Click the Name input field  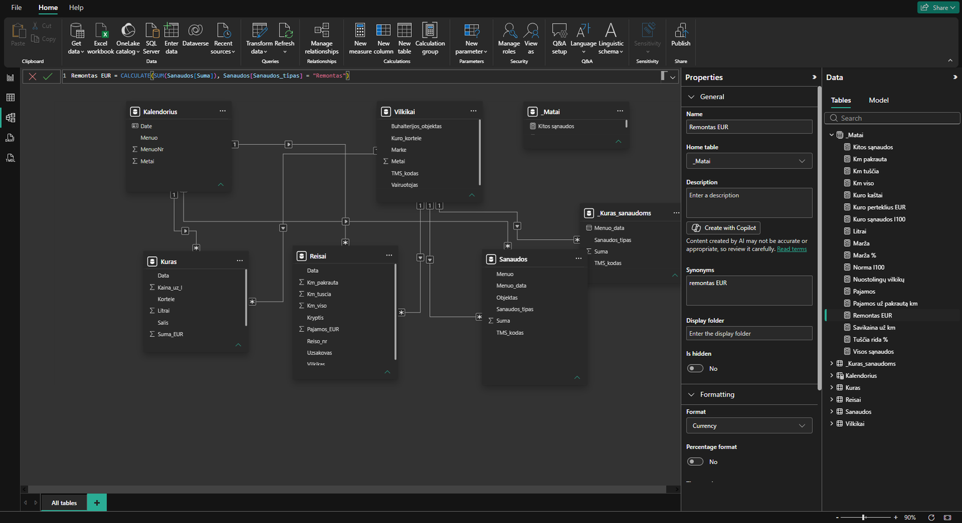tap(749, 127)
